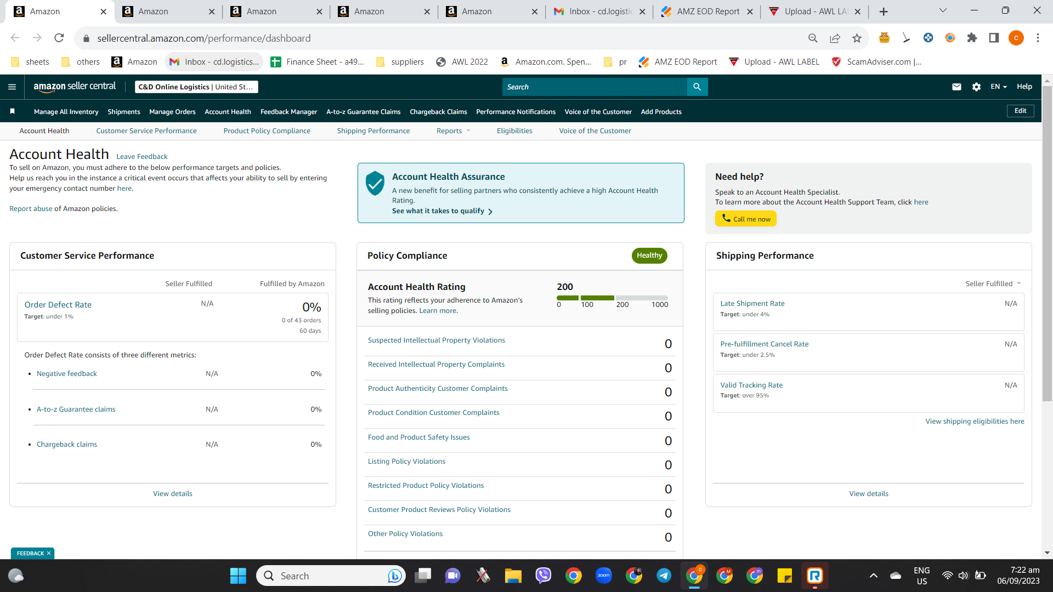This screenshot has width=1053, height=592.
Task: Open Viber from the taskbar
Action: pos(543,576)
